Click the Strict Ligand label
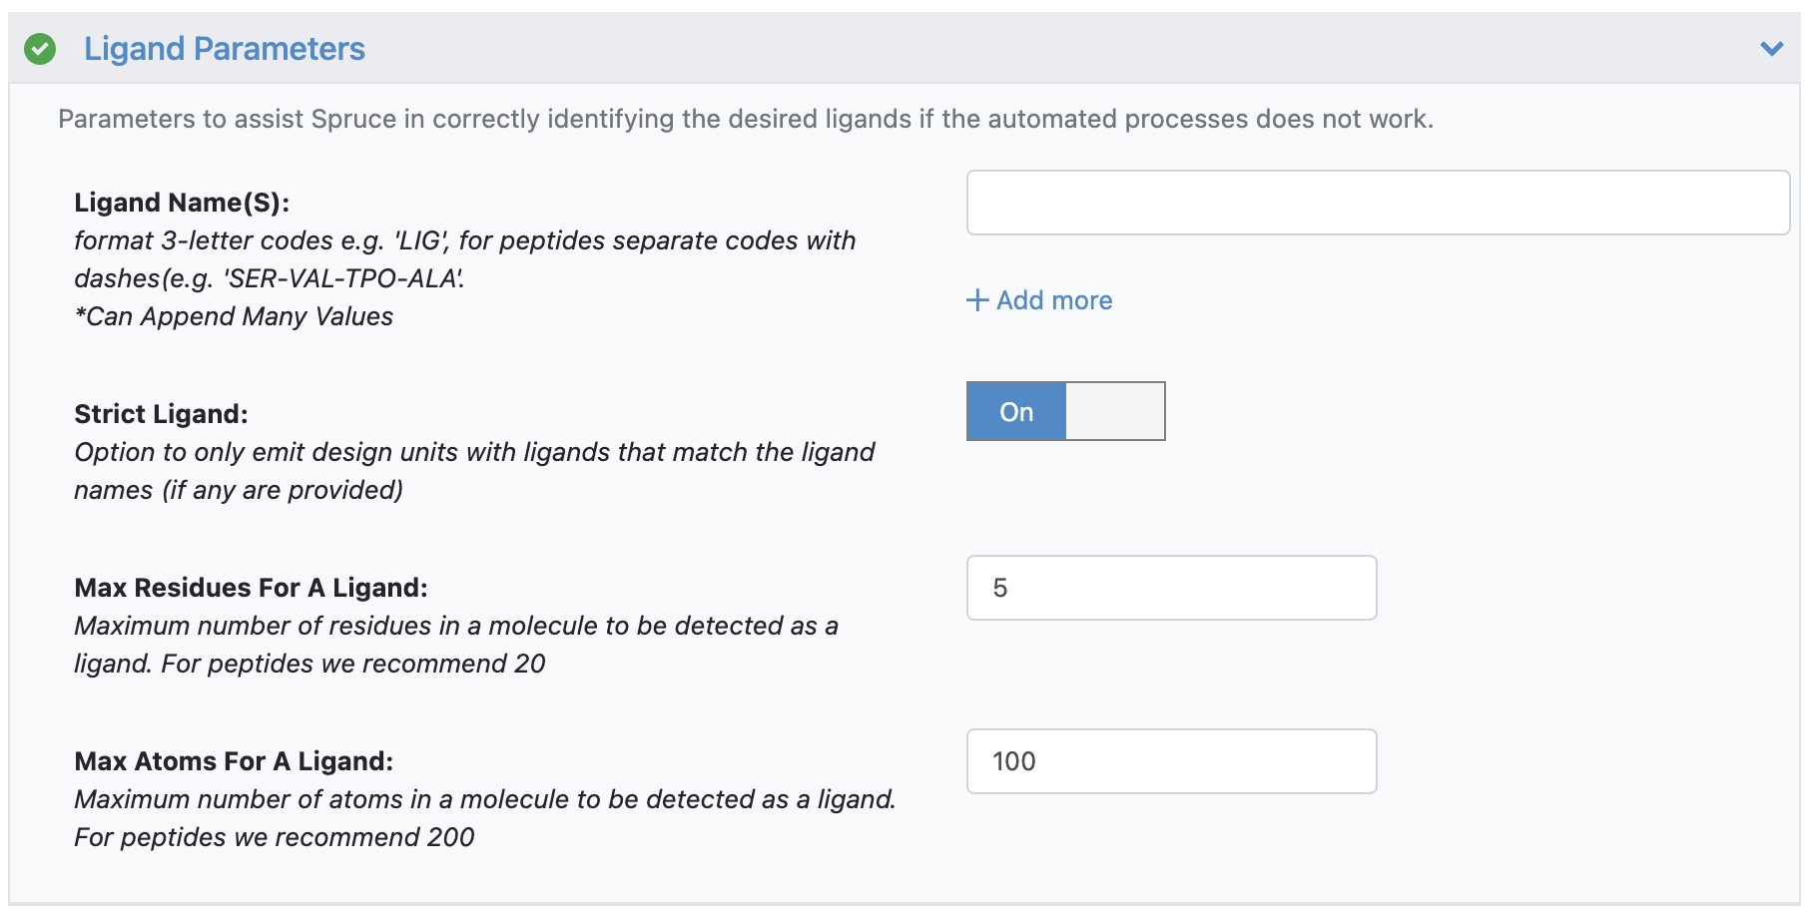 coord(161,413)
